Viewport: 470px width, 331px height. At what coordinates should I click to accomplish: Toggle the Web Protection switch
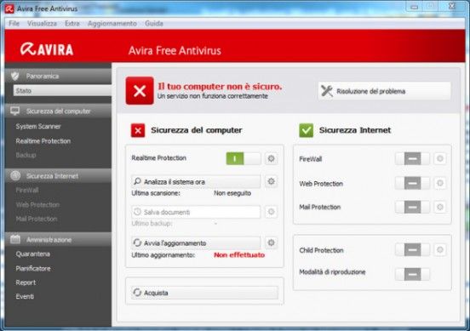coord(412,183)
